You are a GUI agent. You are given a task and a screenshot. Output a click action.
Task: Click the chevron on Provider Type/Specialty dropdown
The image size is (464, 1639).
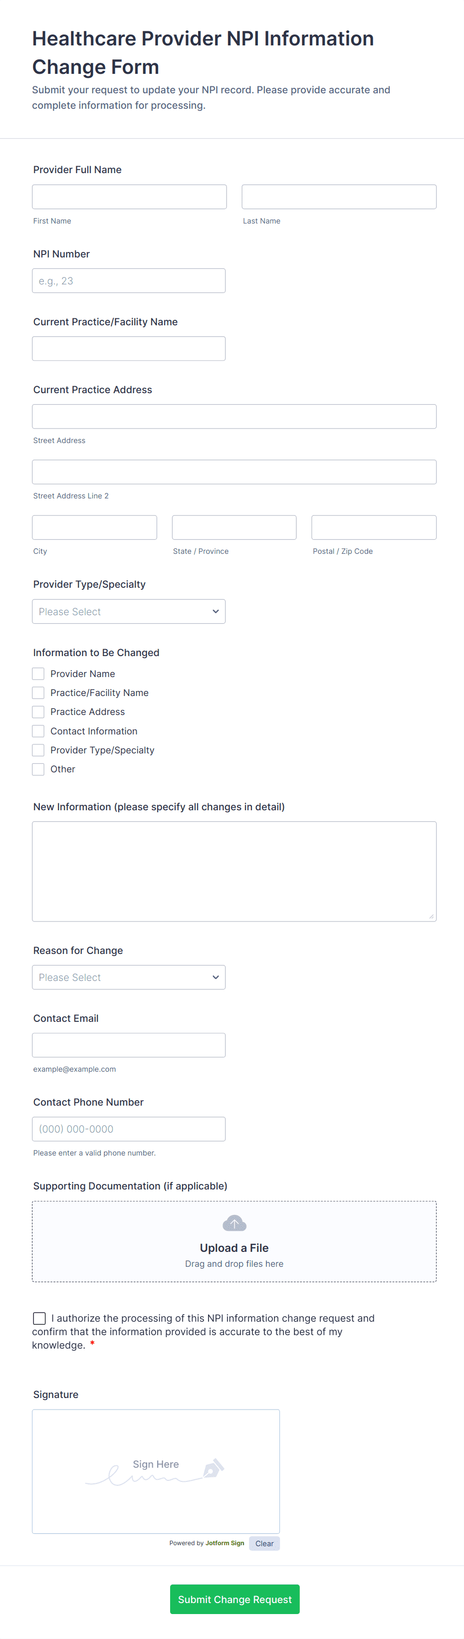pyautogui.click(x=216, y=611)
